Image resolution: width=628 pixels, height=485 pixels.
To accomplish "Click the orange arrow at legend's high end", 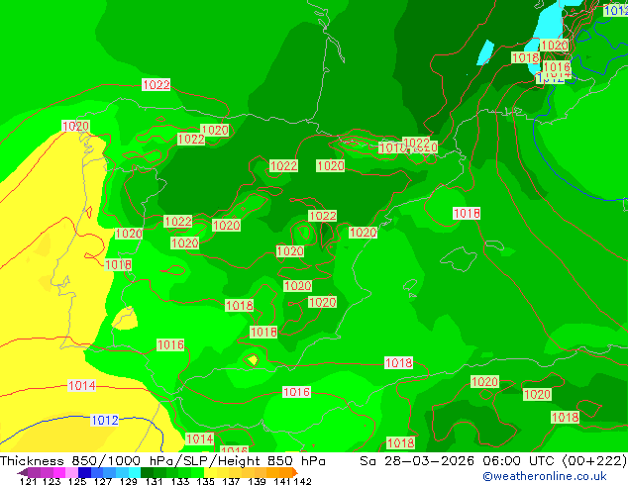I will tap(295, 472).
